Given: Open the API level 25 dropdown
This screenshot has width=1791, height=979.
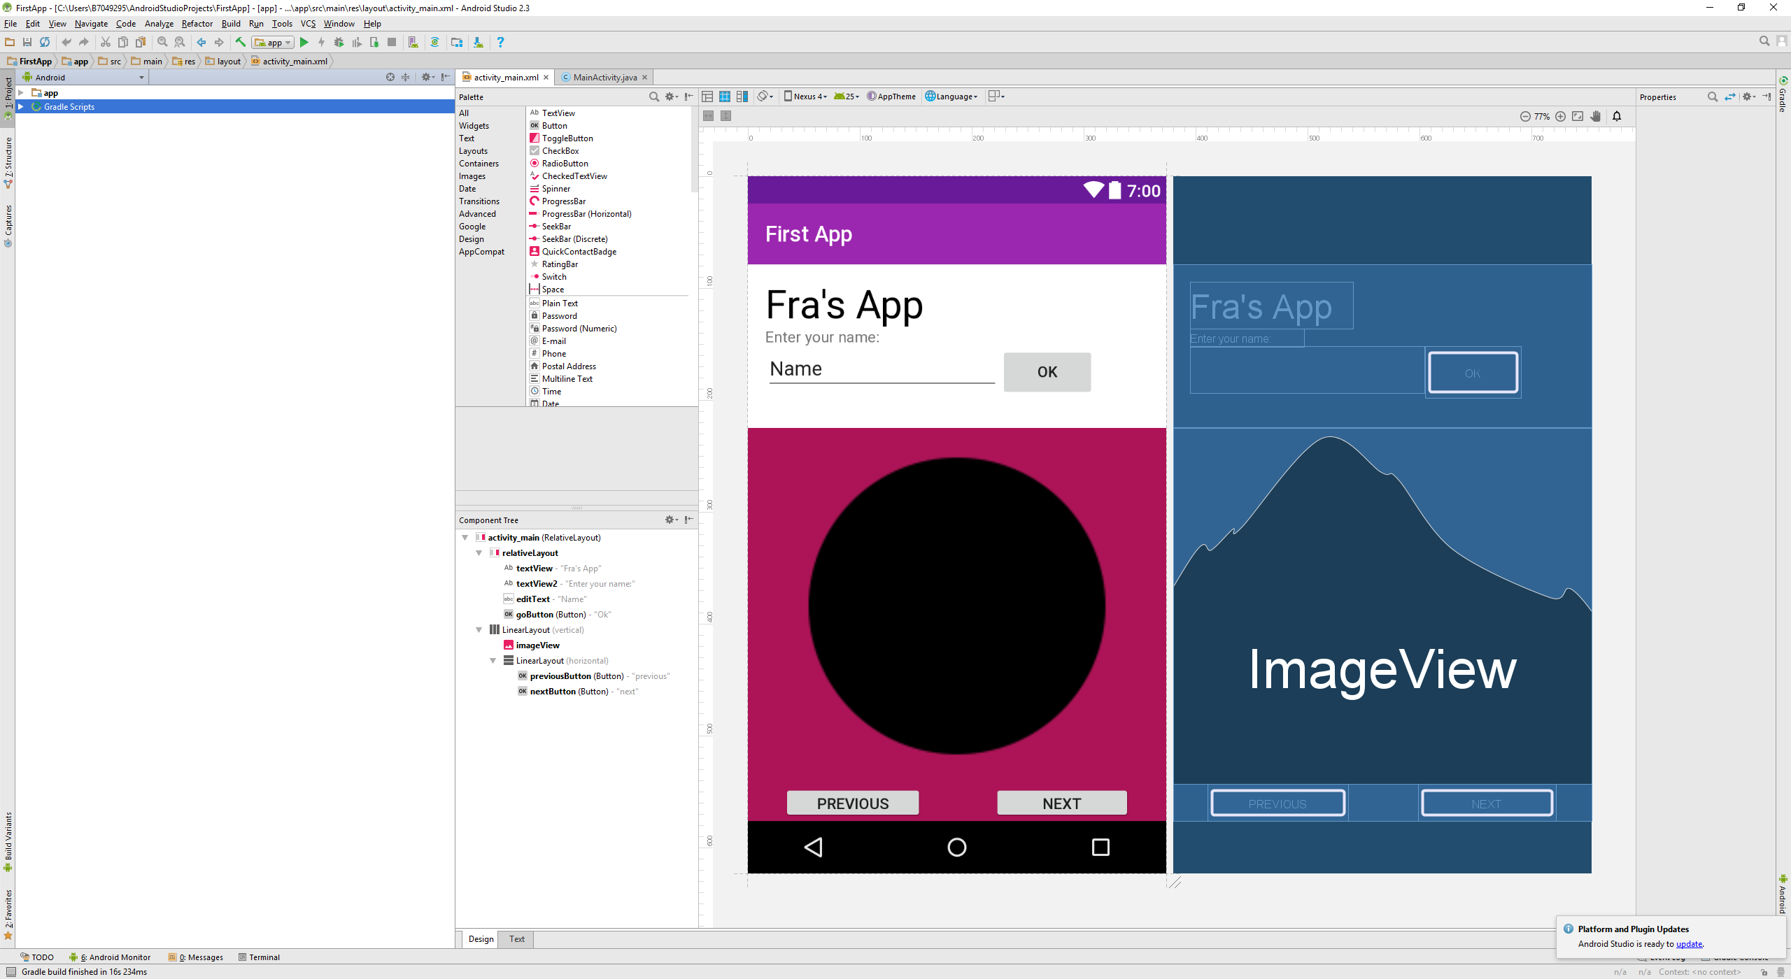Looking at the screenshot, I should [x=847, y=97].
